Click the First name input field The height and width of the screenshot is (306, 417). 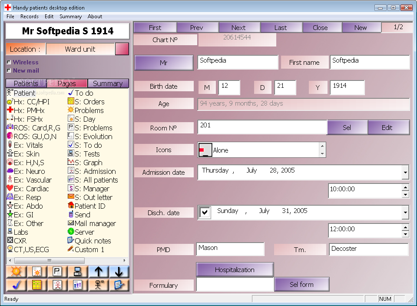(370, 62)
